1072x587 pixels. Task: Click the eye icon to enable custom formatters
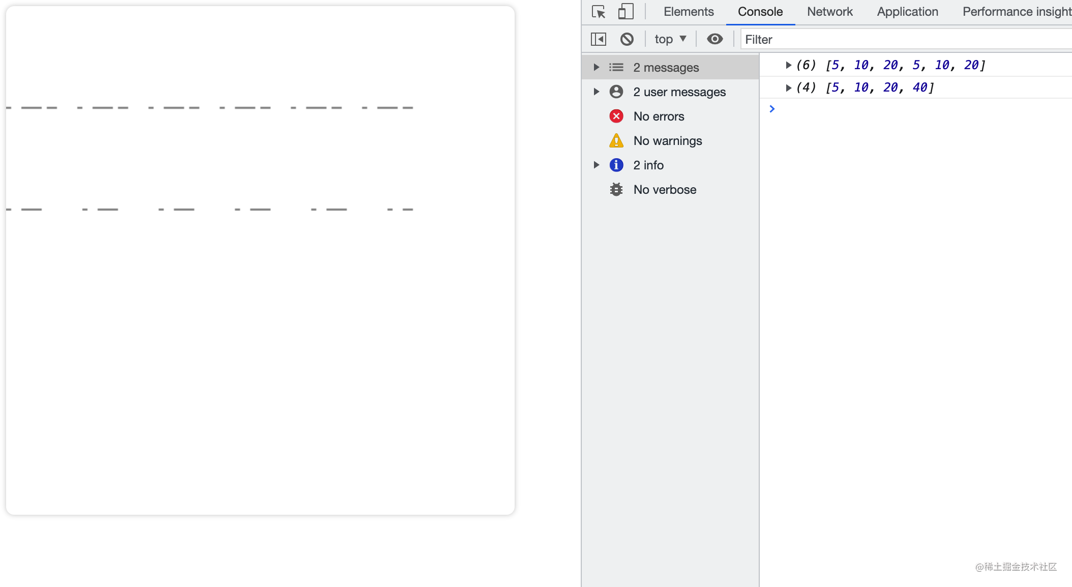(714, 39)
